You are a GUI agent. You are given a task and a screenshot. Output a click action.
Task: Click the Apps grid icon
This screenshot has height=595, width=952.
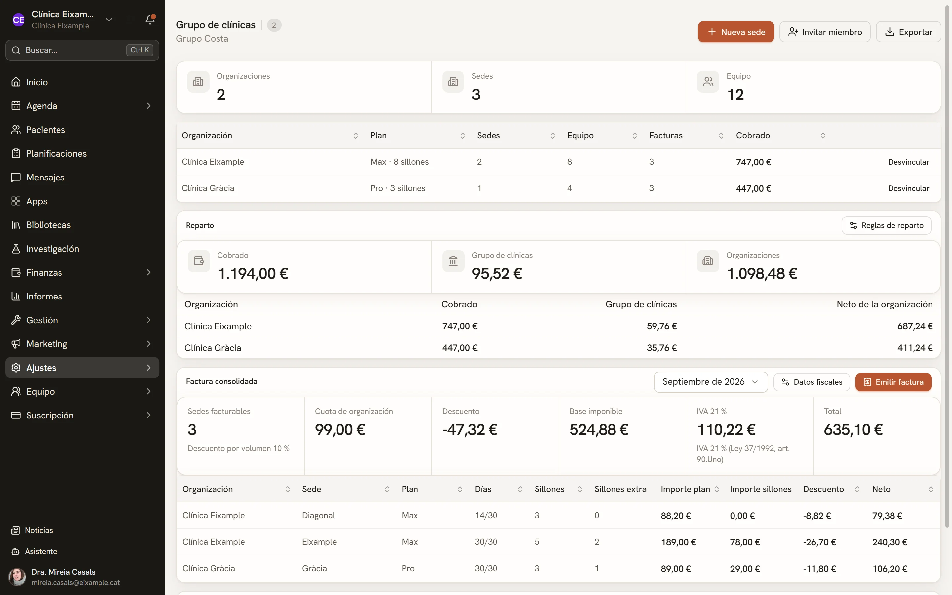[x=16, y=201]
